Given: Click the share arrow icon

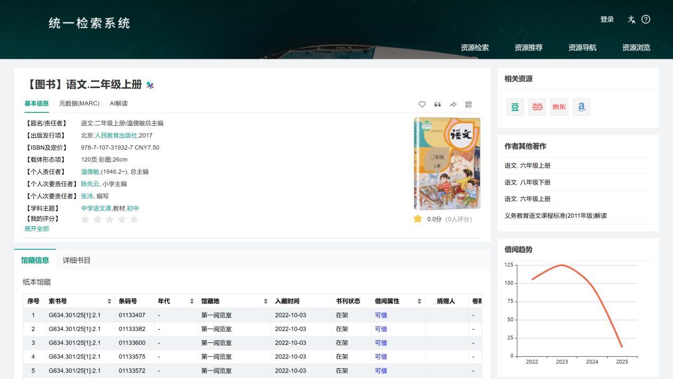Looking at the screenshot, I should 453,105.
